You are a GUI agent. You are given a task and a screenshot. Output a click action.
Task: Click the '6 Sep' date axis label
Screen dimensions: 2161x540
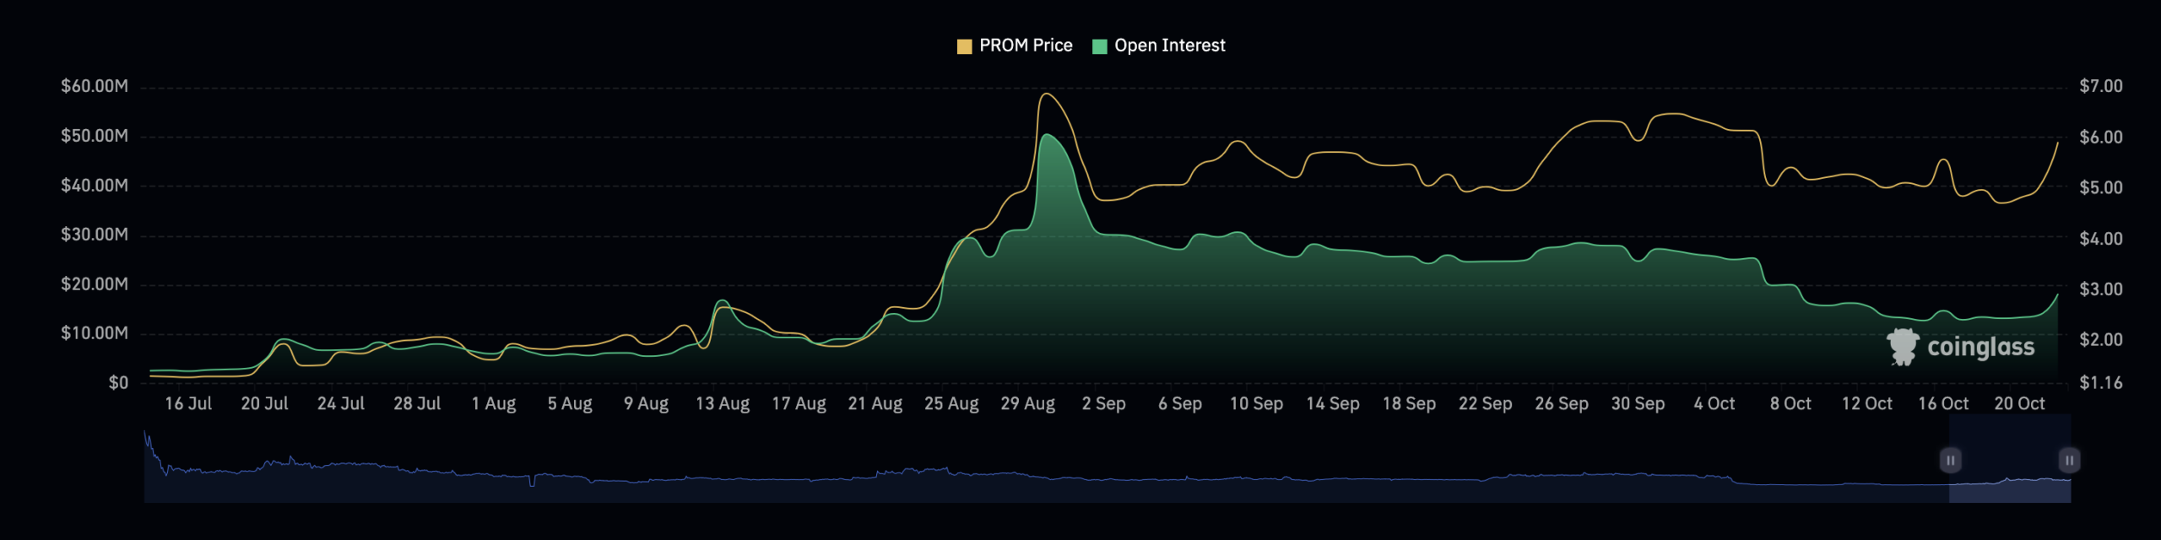1180,404
